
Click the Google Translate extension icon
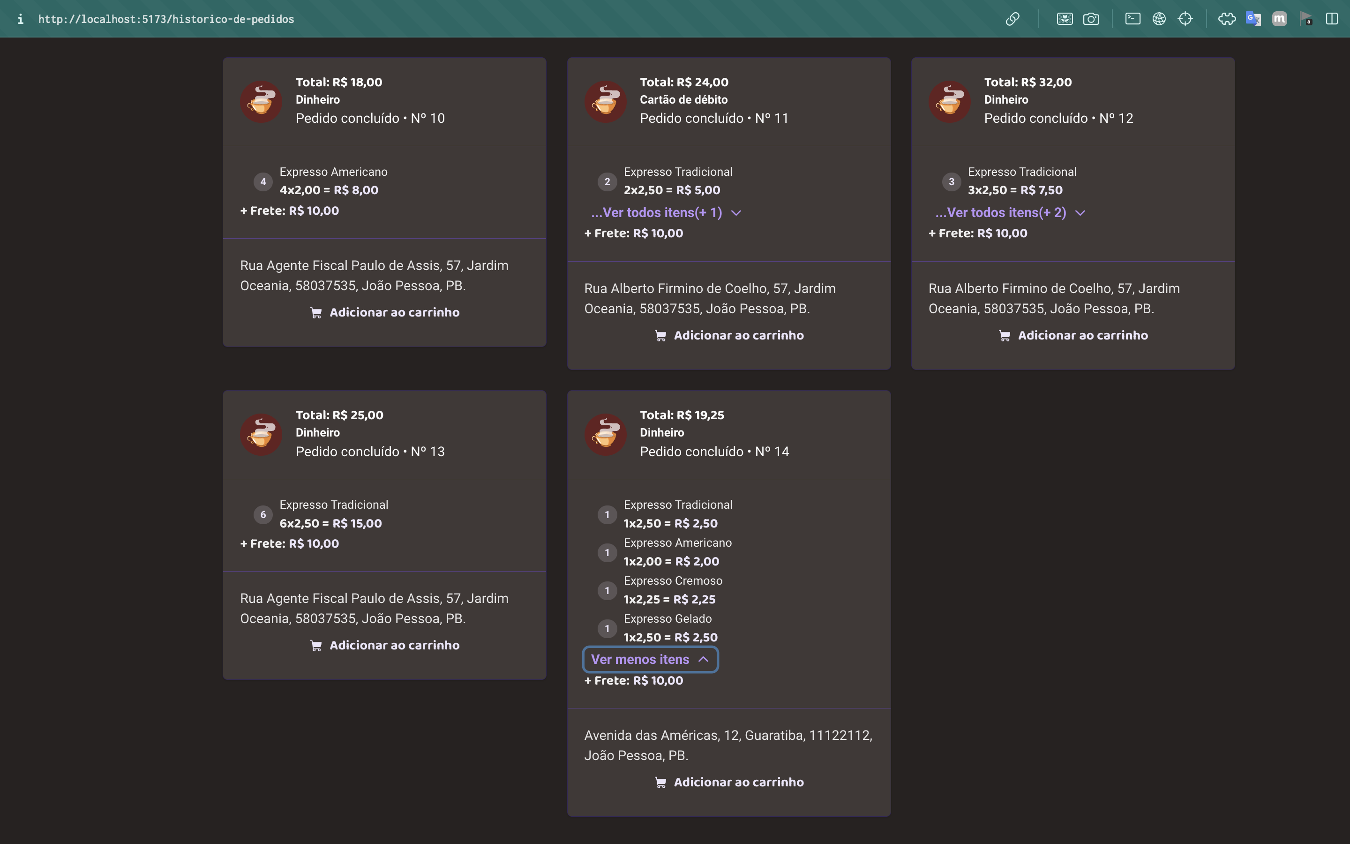click(1253, 19)
